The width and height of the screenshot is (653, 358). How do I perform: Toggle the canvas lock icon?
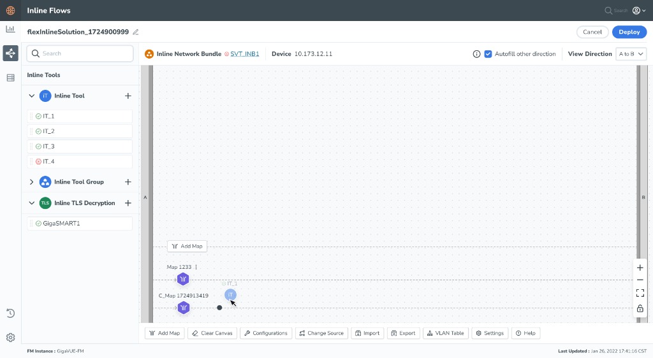click(640, 308)
